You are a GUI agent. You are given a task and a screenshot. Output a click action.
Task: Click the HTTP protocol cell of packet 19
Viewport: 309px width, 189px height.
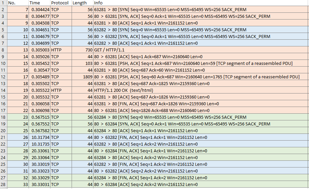pyautogui.click(x=61, y=90)
